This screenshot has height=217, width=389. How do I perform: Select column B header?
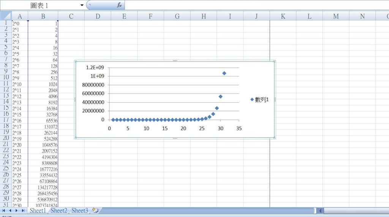click(43, 16)
